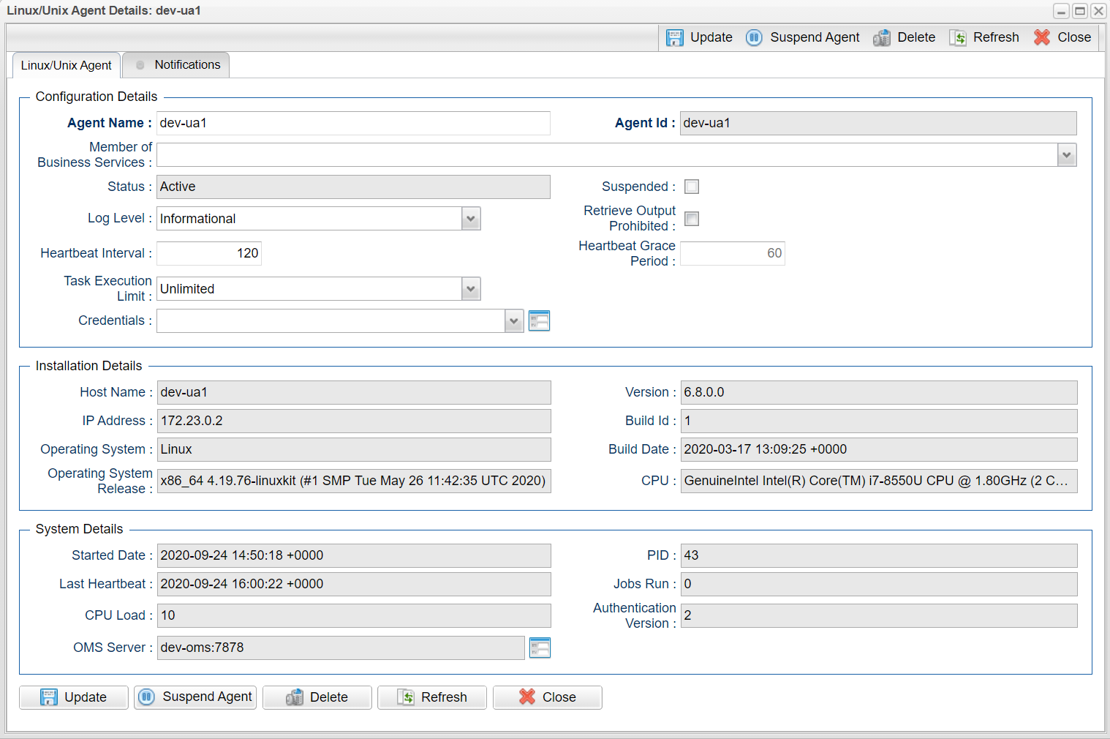Open the Credentials dropdown arrow
The image size is (1110, 739).
point(514,321)
